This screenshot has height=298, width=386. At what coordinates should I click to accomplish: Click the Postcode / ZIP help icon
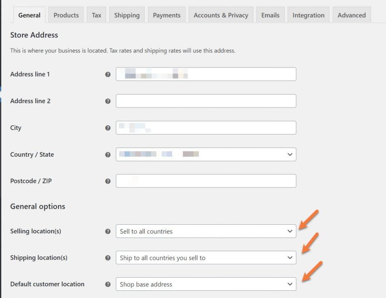point(108,181)
